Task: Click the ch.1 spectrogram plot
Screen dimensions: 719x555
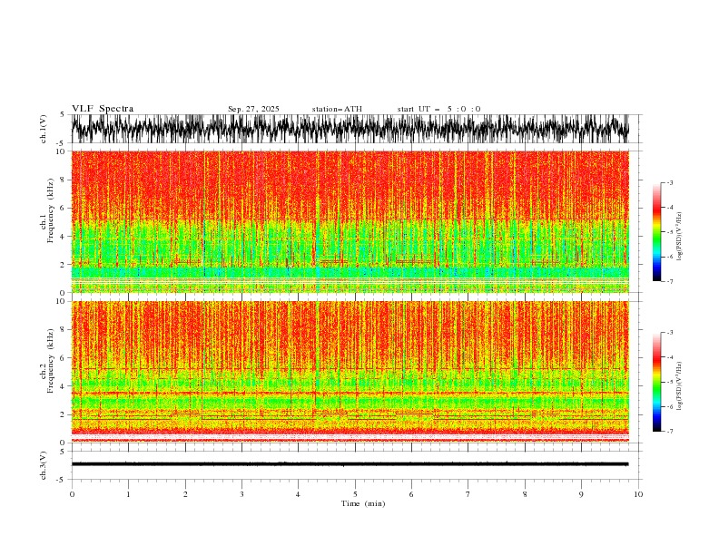Action: [x=350, y=221]
